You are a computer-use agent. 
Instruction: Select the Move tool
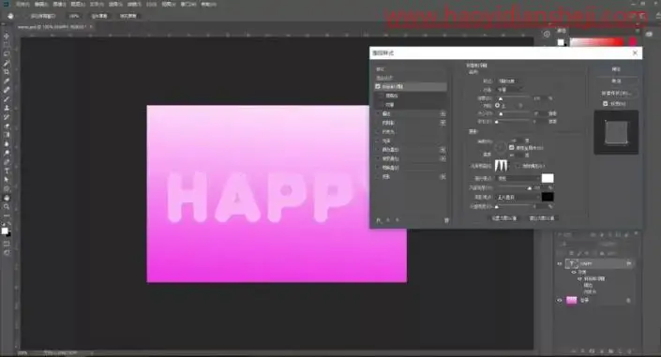(7, 37)
